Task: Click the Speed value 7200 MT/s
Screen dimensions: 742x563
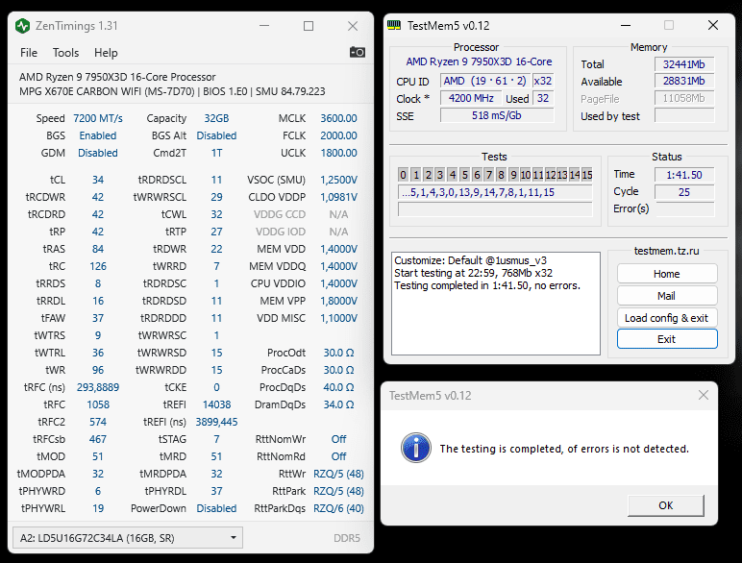Action: tap(98, 118)
